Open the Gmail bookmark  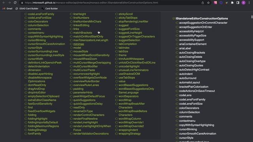point(8,9)
